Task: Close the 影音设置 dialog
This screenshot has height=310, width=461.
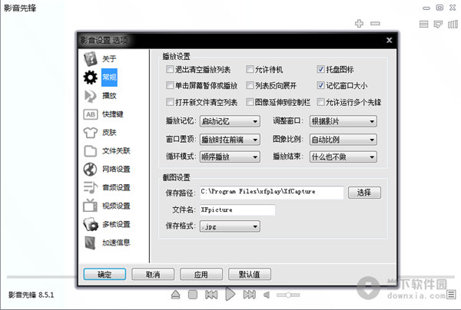Action: click(x=389, y=40)
